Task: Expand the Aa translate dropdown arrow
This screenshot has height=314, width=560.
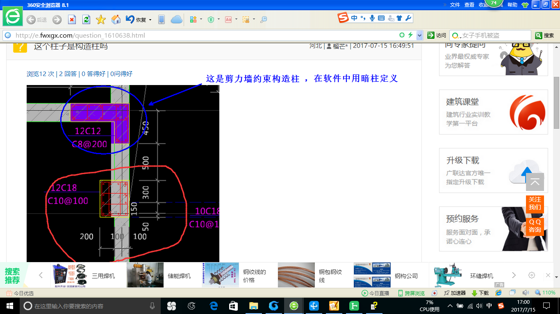Action: pyautogui.click(x=236, y=19)
